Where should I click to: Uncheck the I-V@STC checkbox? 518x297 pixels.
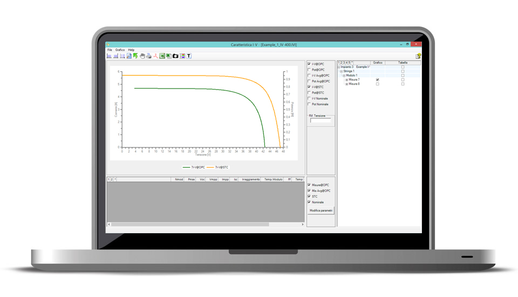(309, 87)
